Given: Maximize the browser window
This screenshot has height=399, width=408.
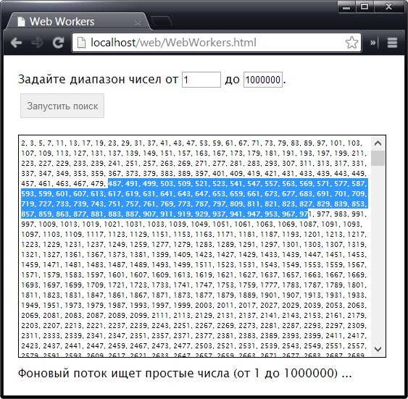Looking at the screenshot, I should [365, 7].
